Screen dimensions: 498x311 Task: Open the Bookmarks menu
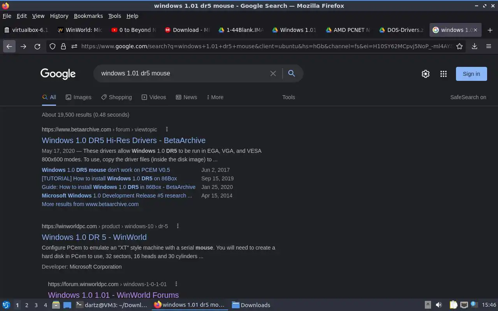click(88, 16)
